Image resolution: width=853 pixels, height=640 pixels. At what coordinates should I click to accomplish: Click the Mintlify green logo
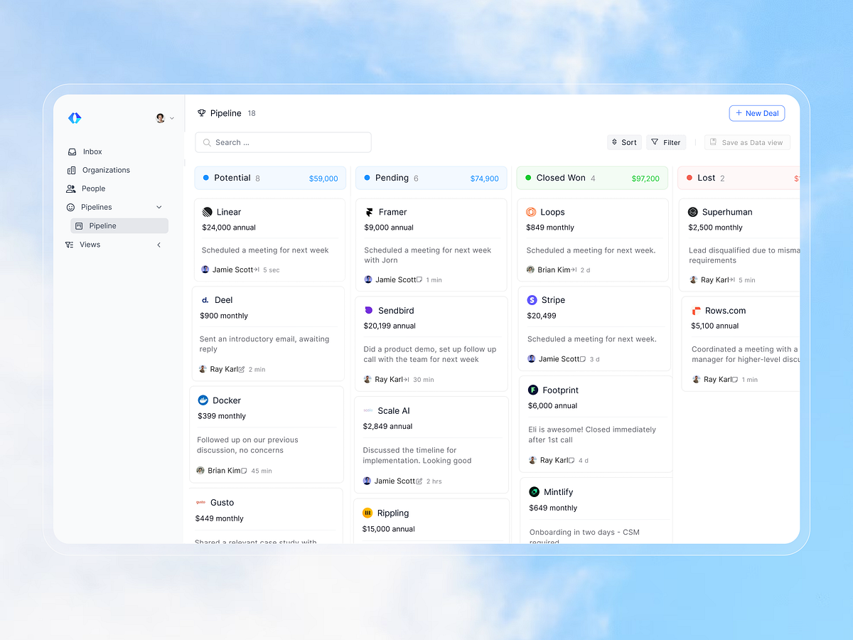tap(535, 492)
